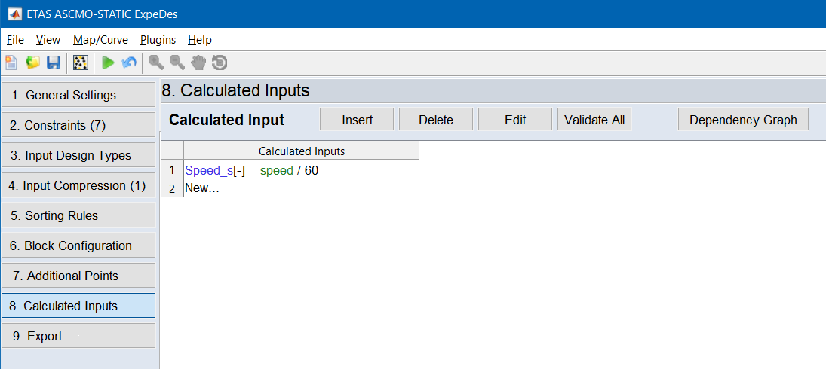Select the Pan hand tool icon
The height and width of the screenshot is (369, 826).
(198, 63)
